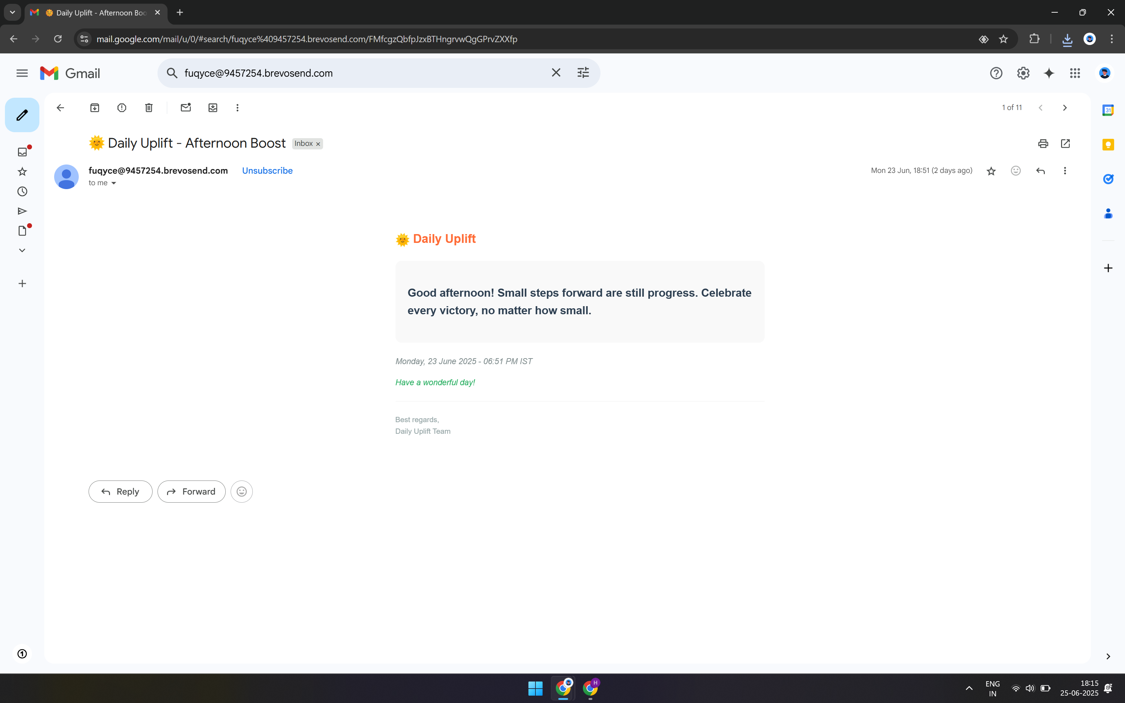This screenshot has height=703, width=1125.
Task: Expand more labels in left sidebar
Action: [x=22, y=250]
